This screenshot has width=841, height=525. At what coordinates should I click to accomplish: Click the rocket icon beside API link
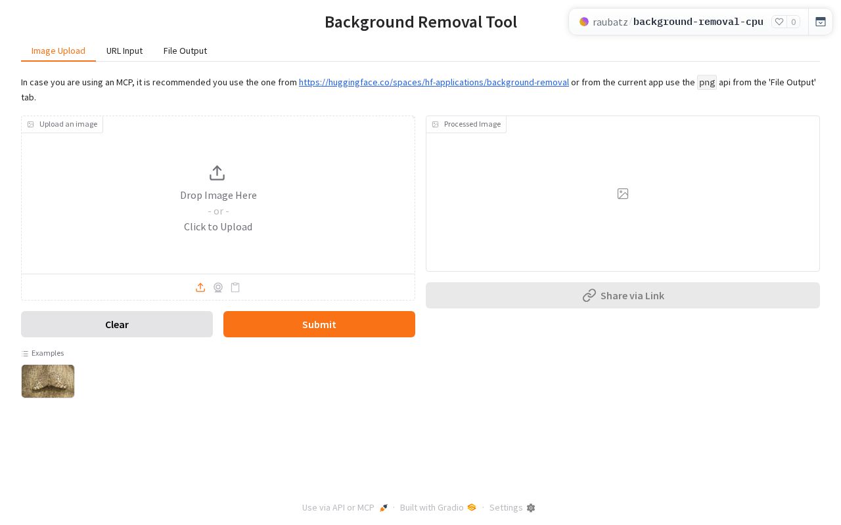384,508
